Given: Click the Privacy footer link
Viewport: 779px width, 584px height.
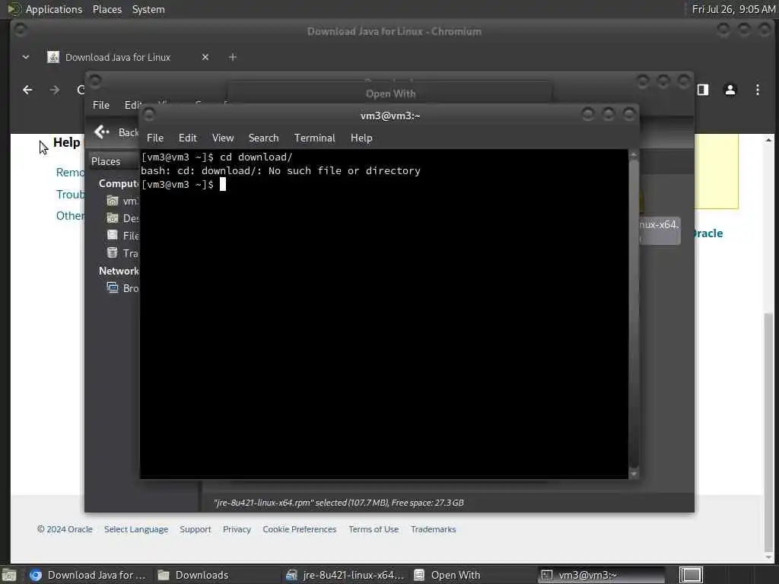Looking at the screenshot, I should (x=237, y=529).
